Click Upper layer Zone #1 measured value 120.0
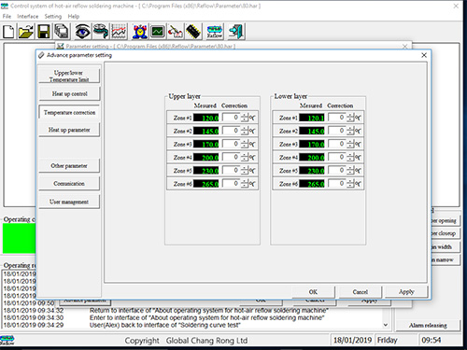 (206, 118)
